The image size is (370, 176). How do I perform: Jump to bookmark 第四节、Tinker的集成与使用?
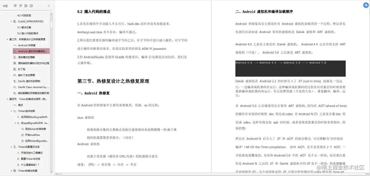tap(28, 99)
